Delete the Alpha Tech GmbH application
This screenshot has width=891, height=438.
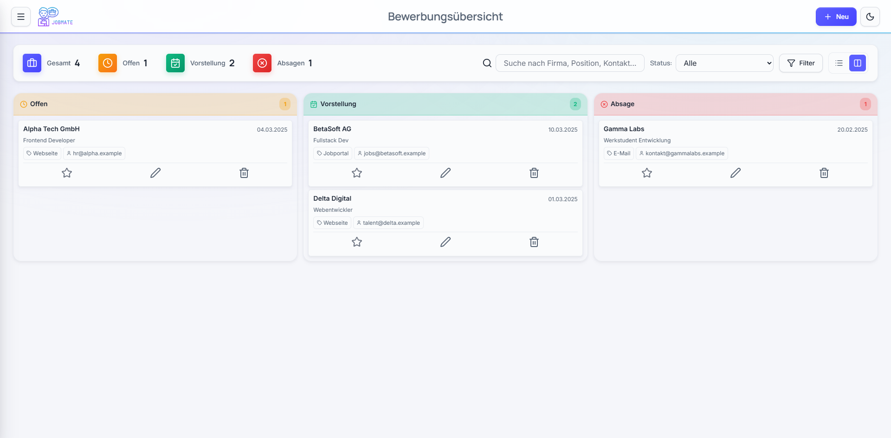pos(244,173)
